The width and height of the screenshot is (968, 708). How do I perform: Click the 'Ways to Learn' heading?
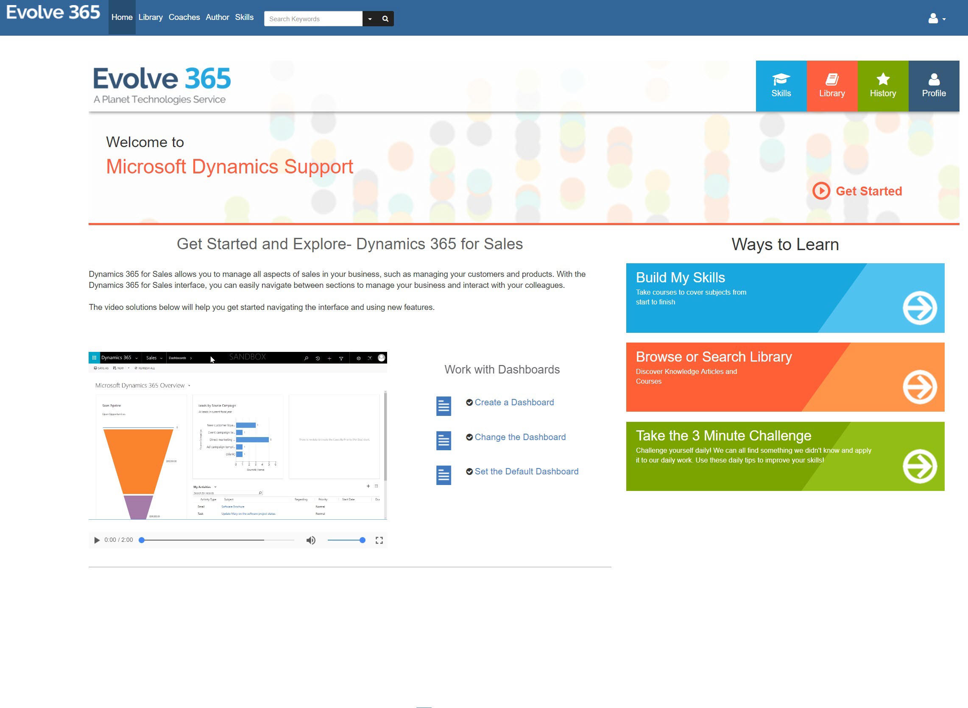pyautogui.click(x=784, y=244)
